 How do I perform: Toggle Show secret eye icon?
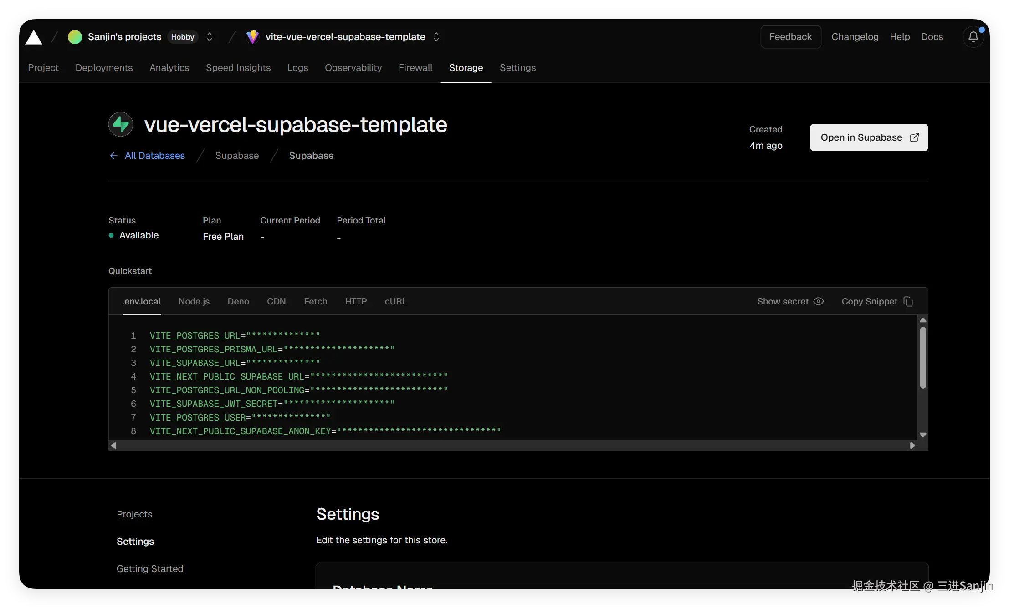819,302
